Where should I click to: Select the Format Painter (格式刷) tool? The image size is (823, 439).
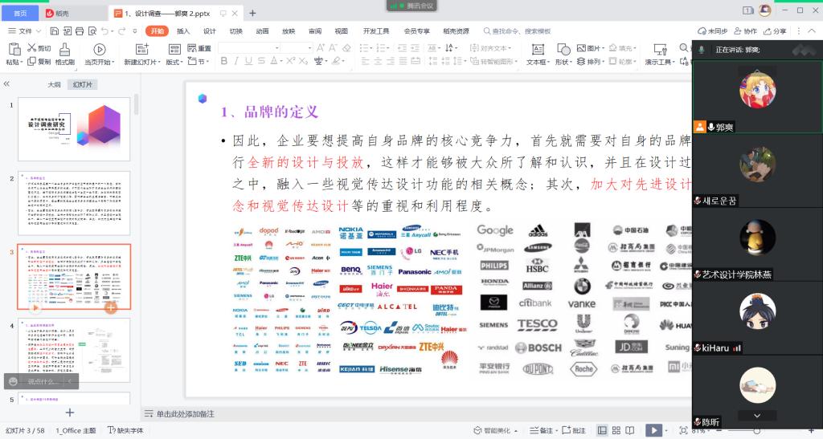(x=65, y=55)
